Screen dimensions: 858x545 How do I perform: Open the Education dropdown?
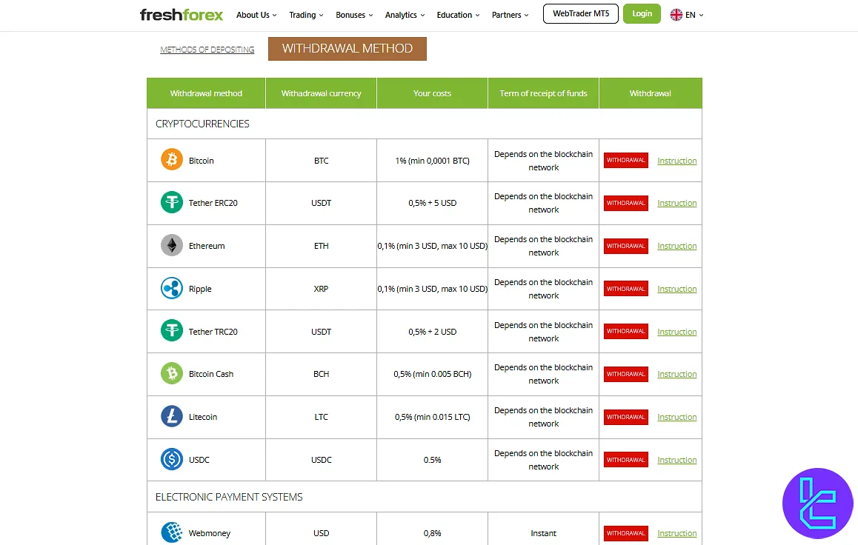[x=457, y=14]
